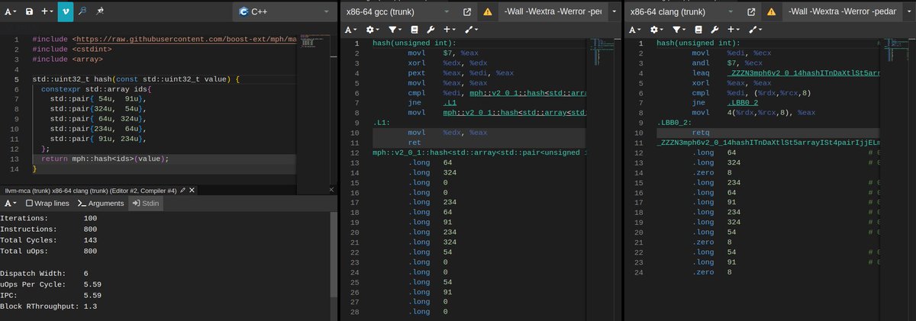Open clang output settings gear

point(656,30)
